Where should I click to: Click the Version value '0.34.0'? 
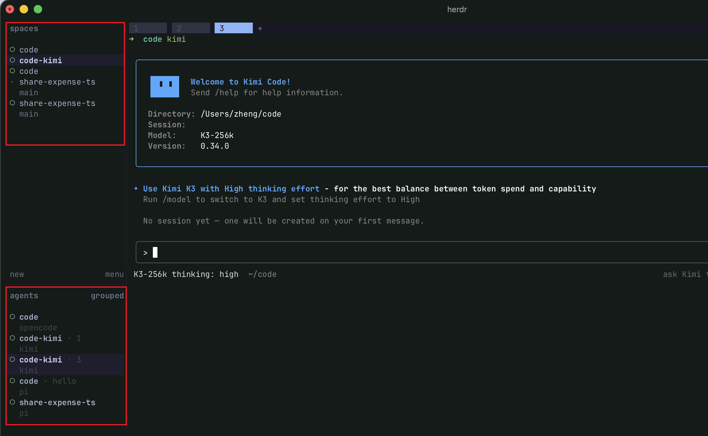[x=215, y=146]
